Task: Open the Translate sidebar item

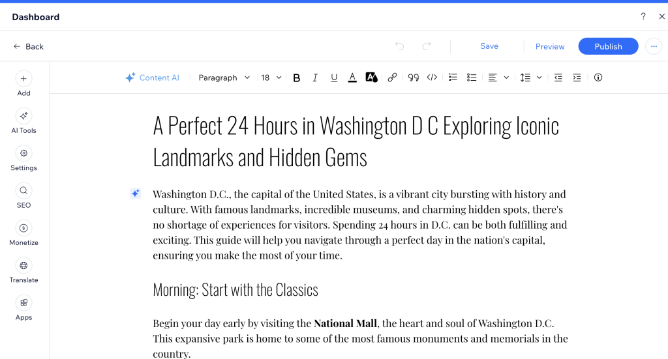Action: coord(23,270)
